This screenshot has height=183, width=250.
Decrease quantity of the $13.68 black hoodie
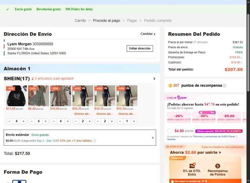9,121
